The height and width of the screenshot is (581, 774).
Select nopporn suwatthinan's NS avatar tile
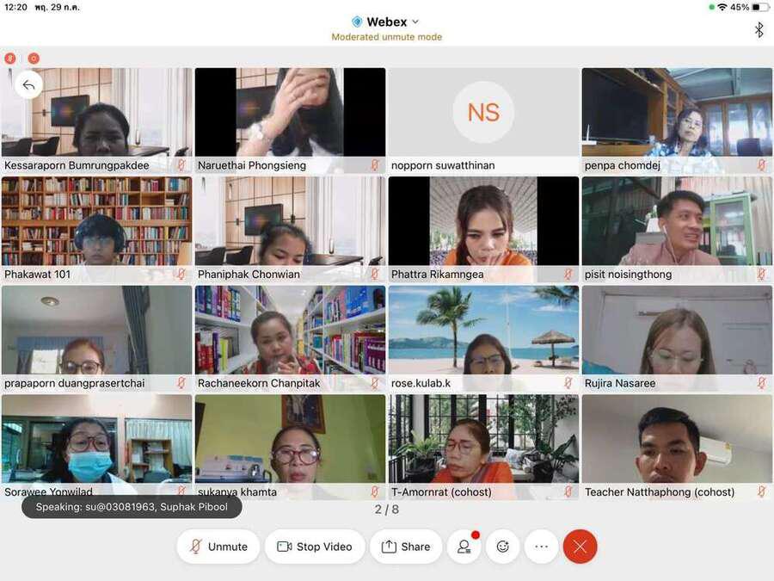(483, 113)
